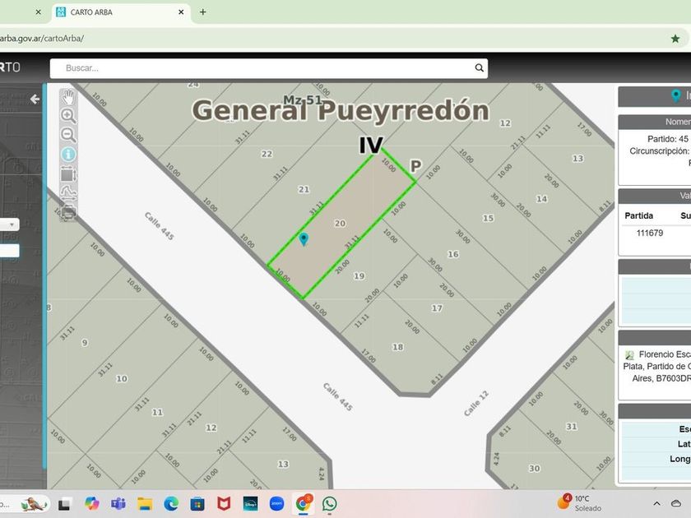Bookmark this page with the star icon
This screenshot has height=518, width=691.
(675, 39)
